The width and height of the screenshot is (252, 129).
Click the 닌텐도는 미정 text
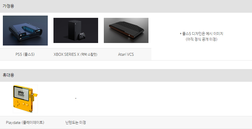click(x=76, y=122)
